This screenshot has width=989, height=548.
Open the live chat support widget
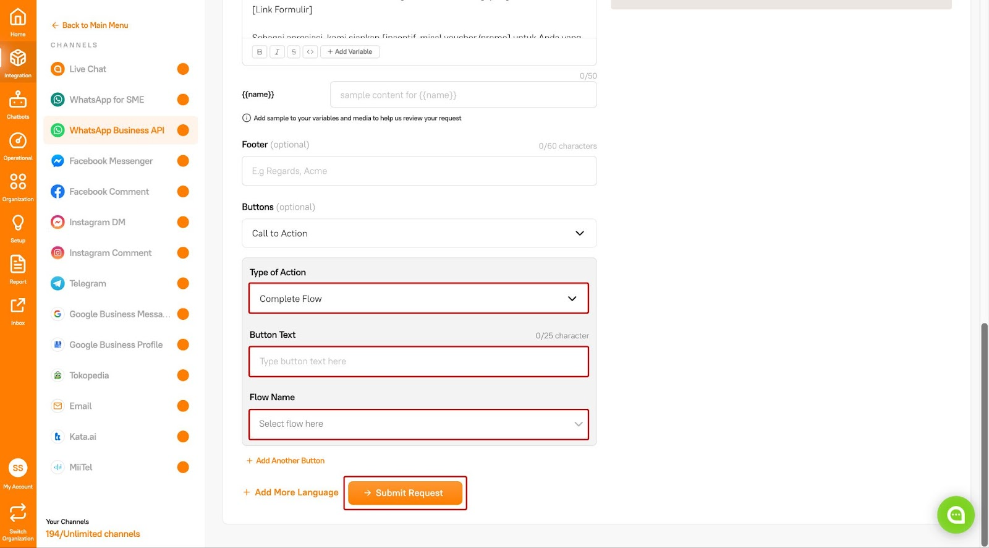[956, 515]
